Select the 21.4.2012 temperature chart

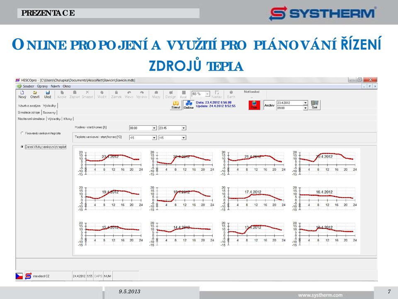(x=253, y=163)
